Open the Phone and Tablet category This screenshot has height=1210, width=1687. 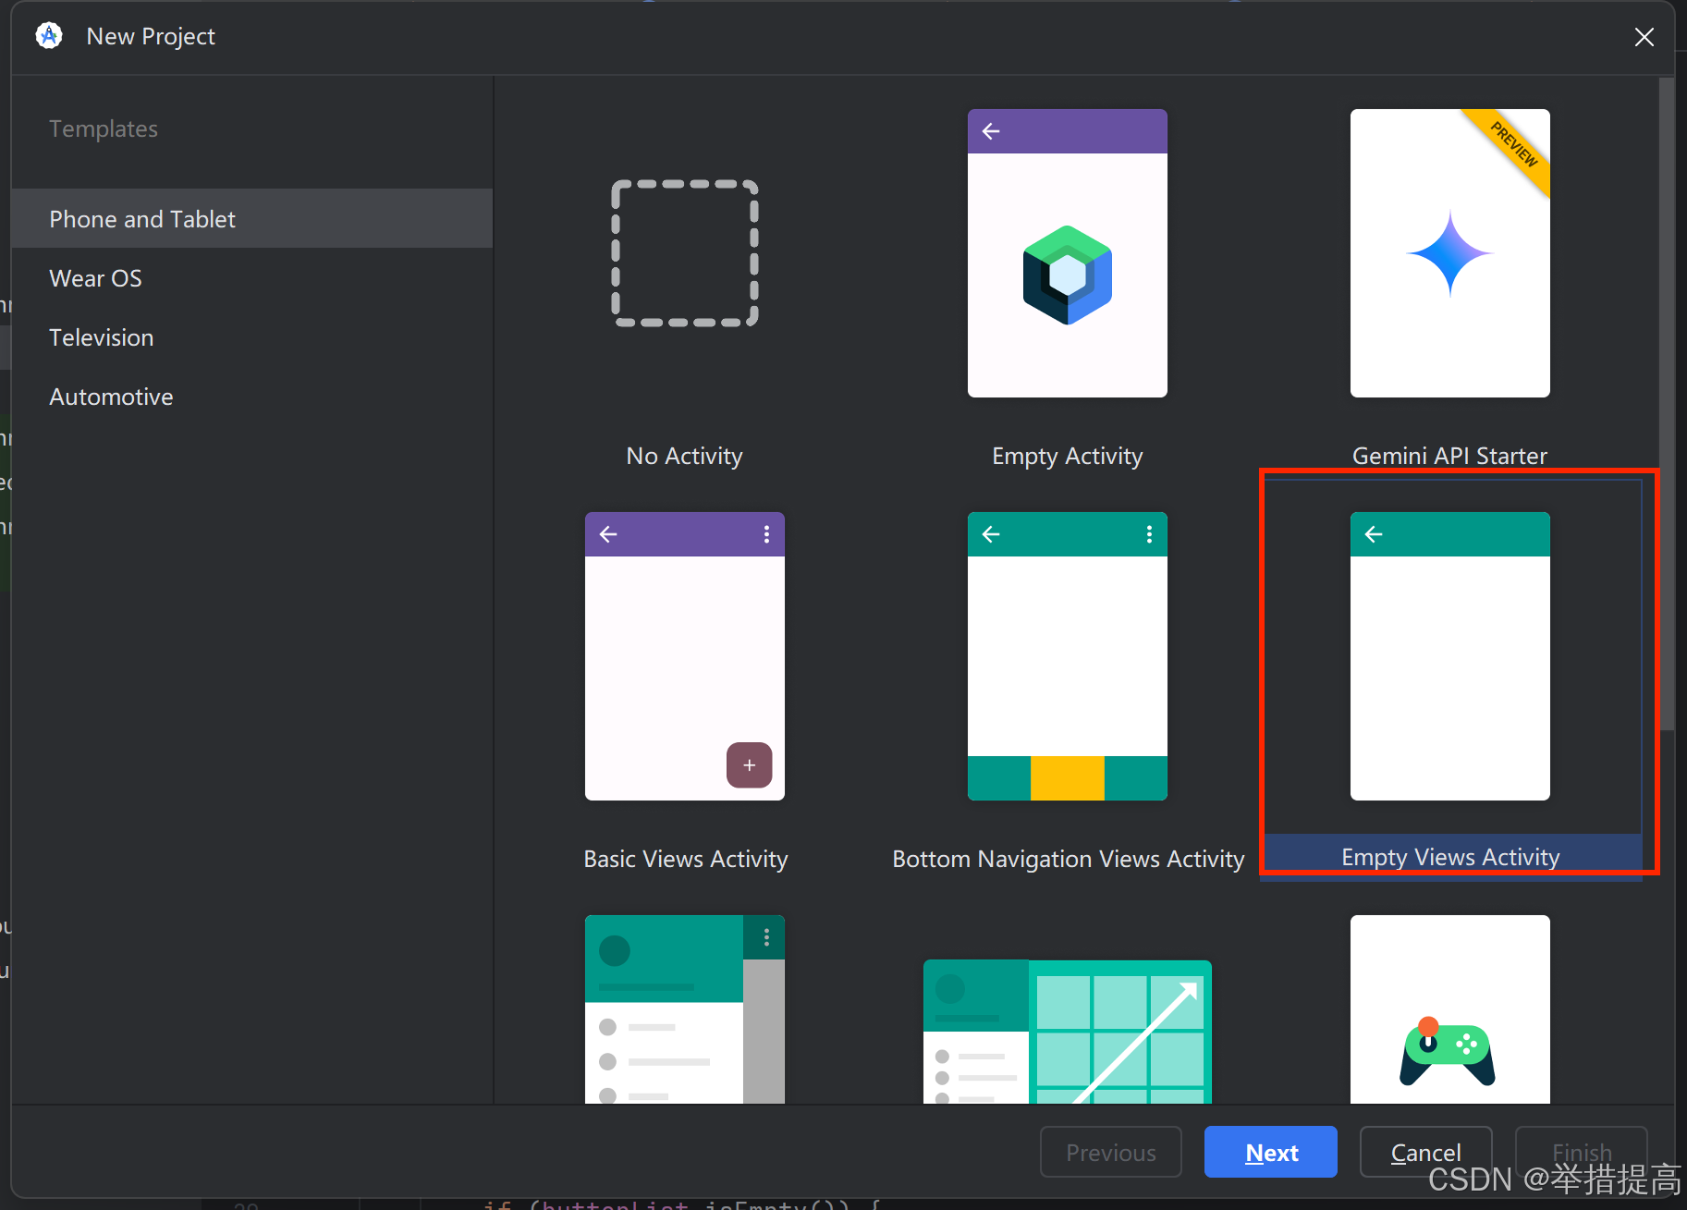(142, 218)
